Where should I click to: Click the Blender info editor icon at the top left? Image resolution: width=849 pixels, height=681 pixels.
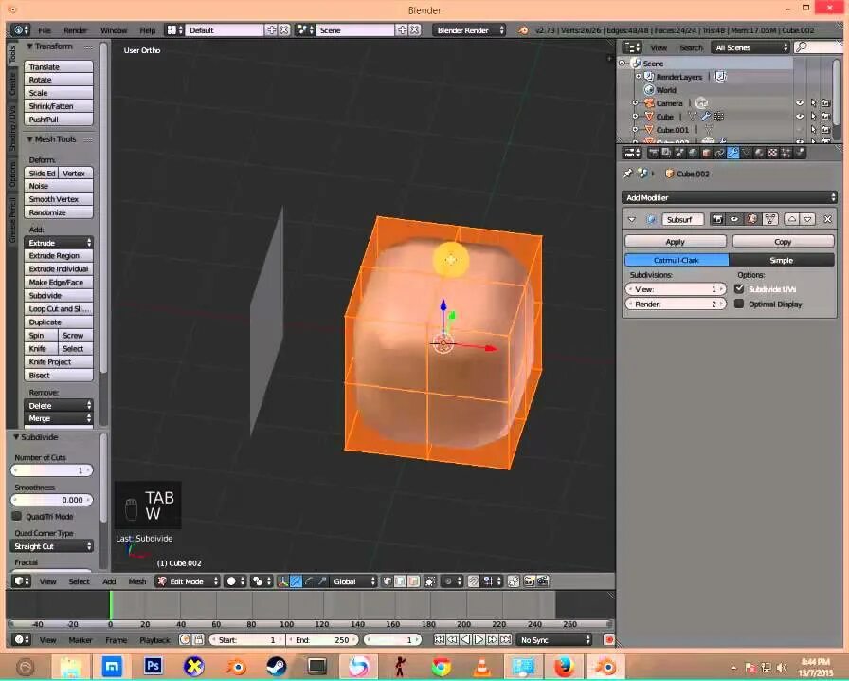21,29
